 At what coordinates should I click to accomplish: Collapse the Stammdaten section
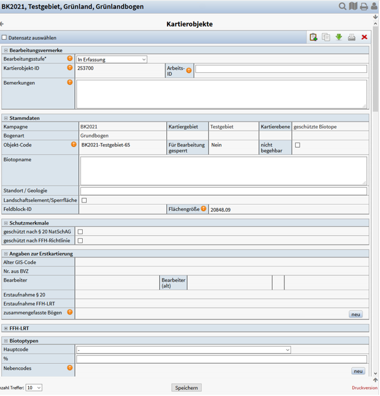tap(6, 118)
